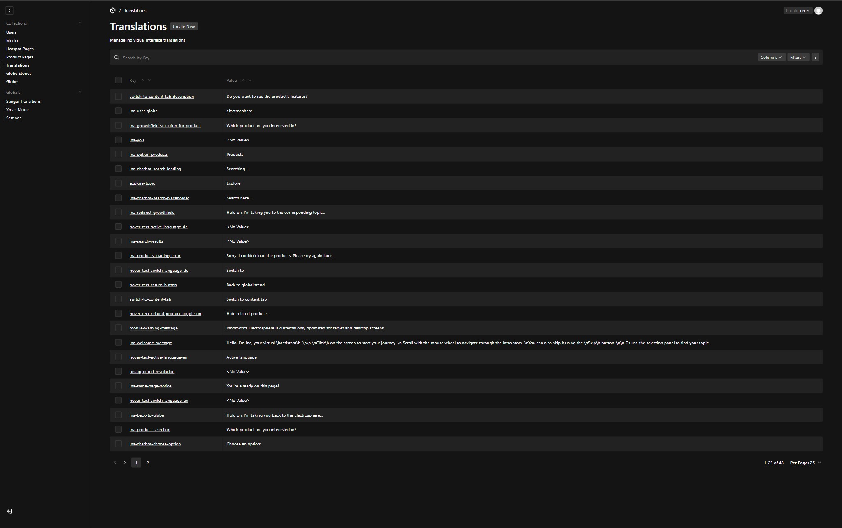Click the log out icon
Image resolution: width=842 pixels, height=528 pixels.
[9, 511]
